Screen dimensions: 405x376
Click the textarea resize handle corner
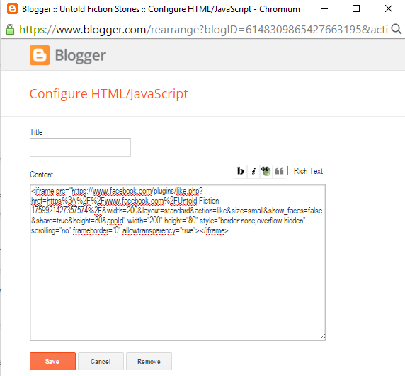coord(322,337)
